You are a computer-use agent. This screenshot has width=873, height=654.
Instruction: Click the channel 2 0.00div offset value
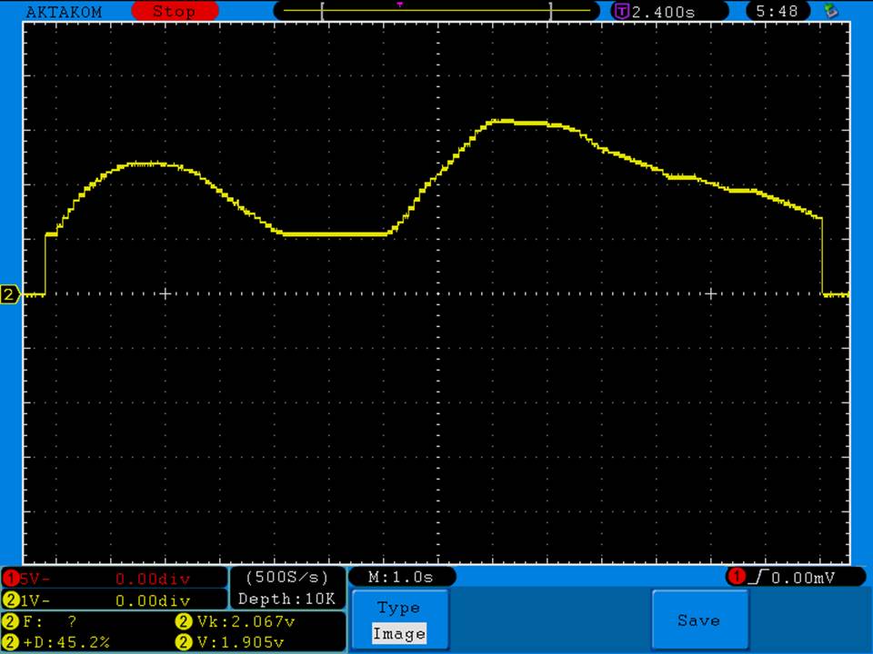[153, 600]
